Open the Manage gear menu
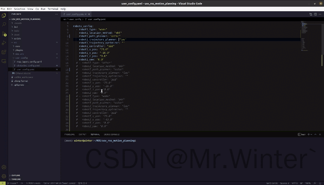This screenshot has height=185, width=324. click(x=4, y=176)
